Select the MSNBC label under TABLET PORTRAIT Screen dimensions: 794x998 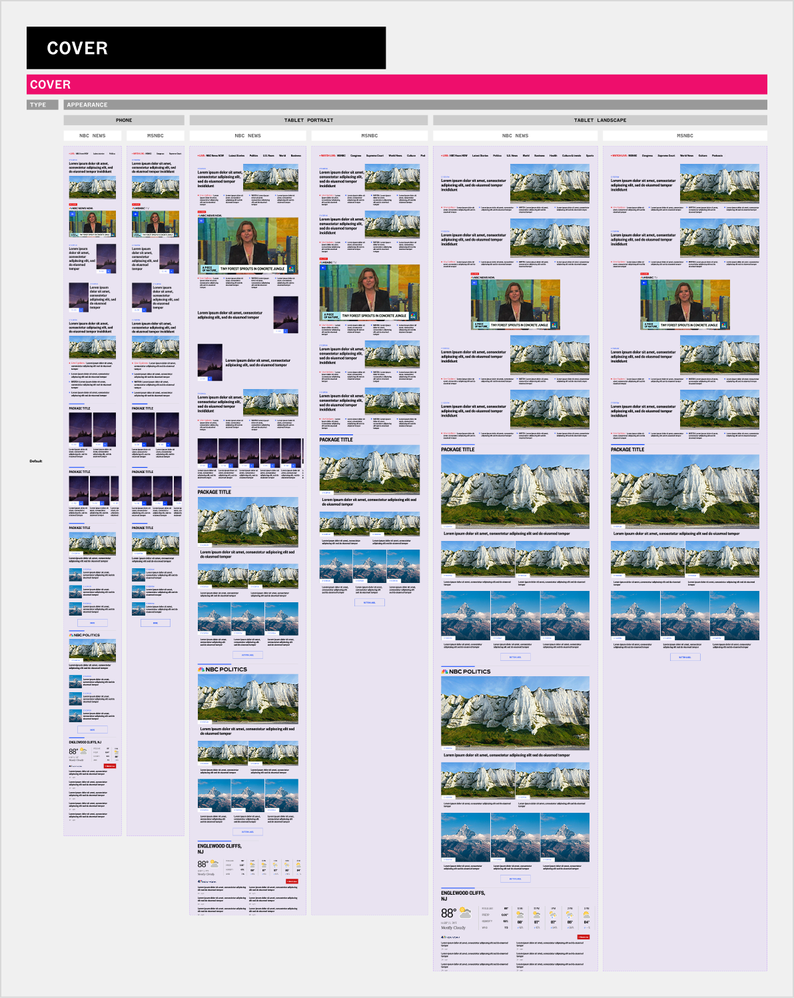[370, 135]
